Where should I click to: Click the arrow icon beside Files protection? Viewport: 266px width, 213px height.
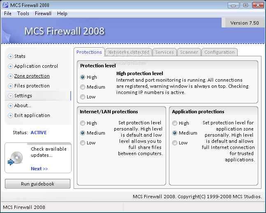tap(10, 86)
